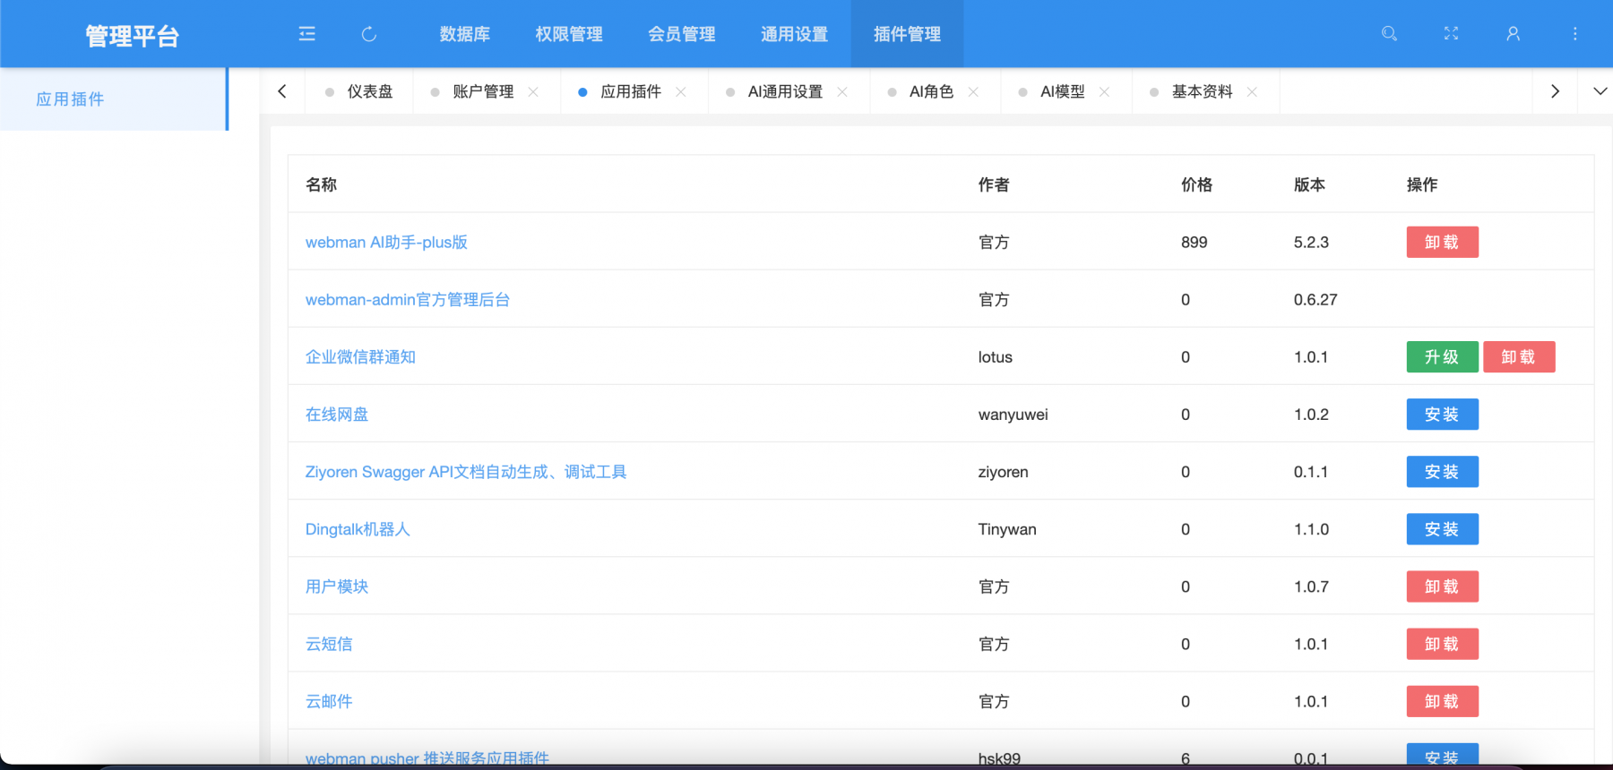Viewport: 1613px width, 770px height.
Task: Open the user profile icon
Action: [1513, 33]
